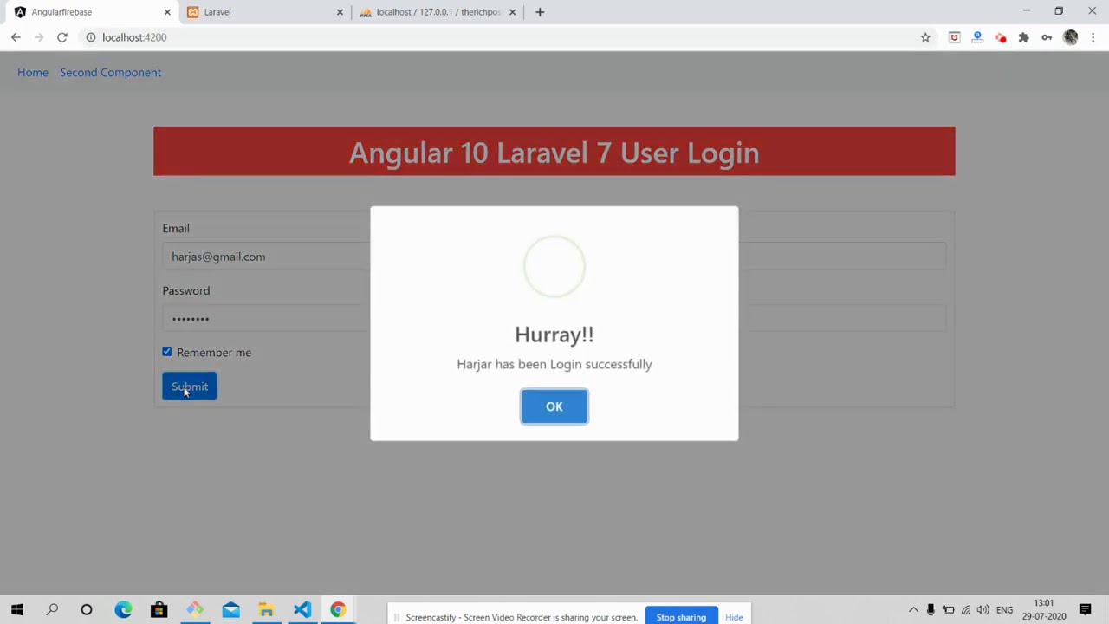
Task: Open Cortana from the taskbar
Action: pos(87,610)
